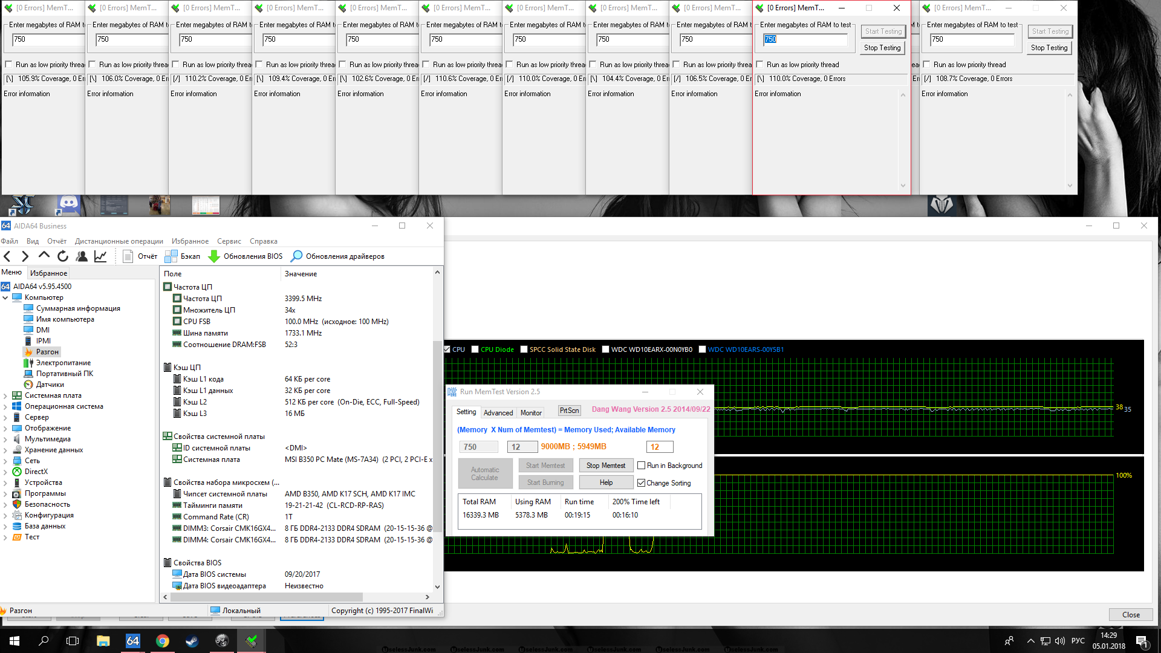Screen dimensions: 1161x653
Task: Click the Обновления BIOS green arrow icon
Action: (214, 256)
